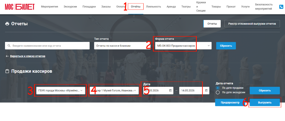Click the blue phone icon in header

[x=282, y=7]
